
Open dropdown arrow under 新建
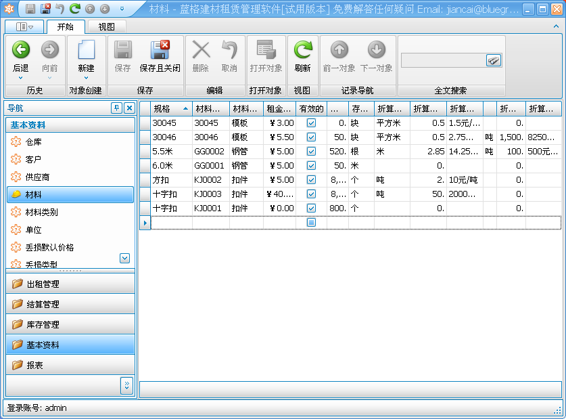pos(87,78)
